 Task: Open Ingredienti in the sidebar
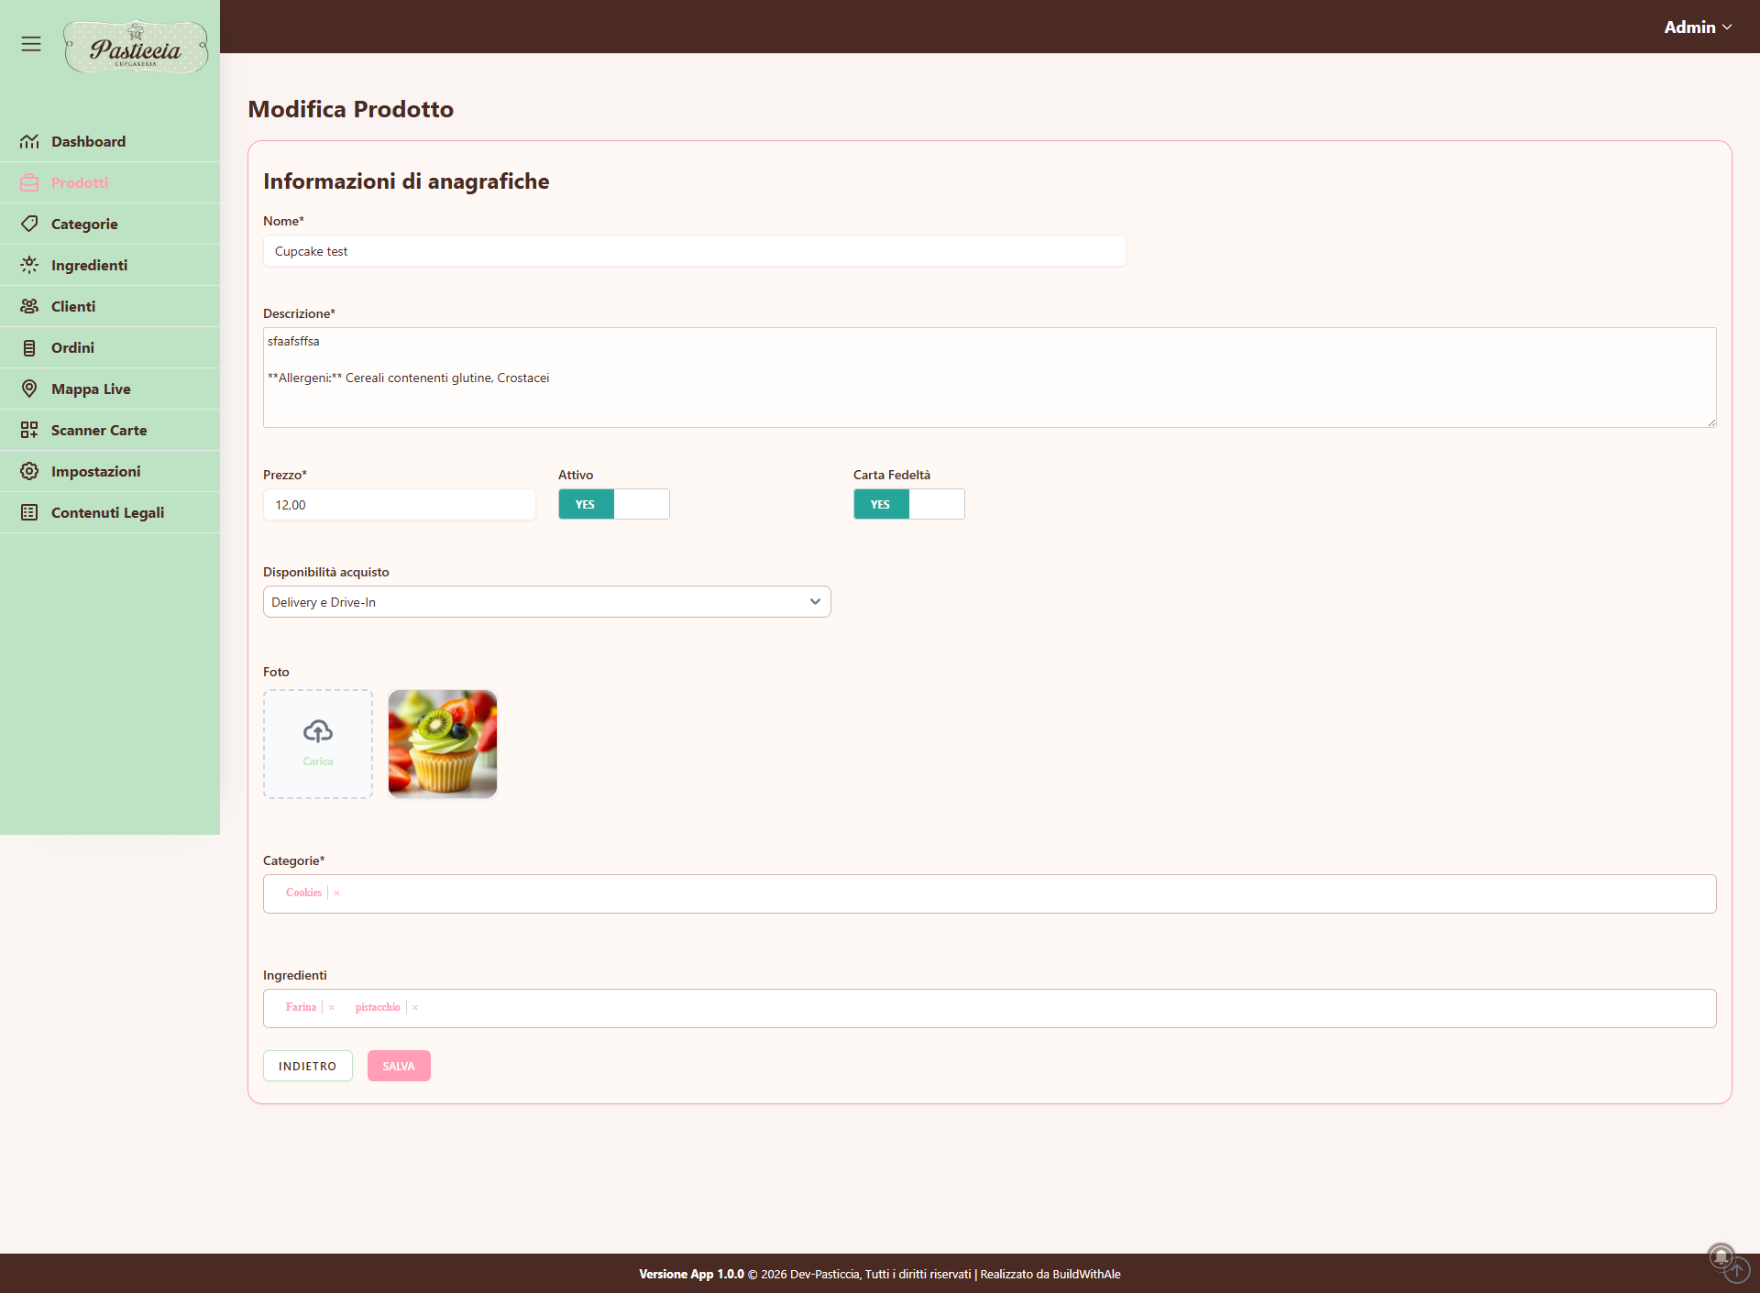(x=110, y=265)
